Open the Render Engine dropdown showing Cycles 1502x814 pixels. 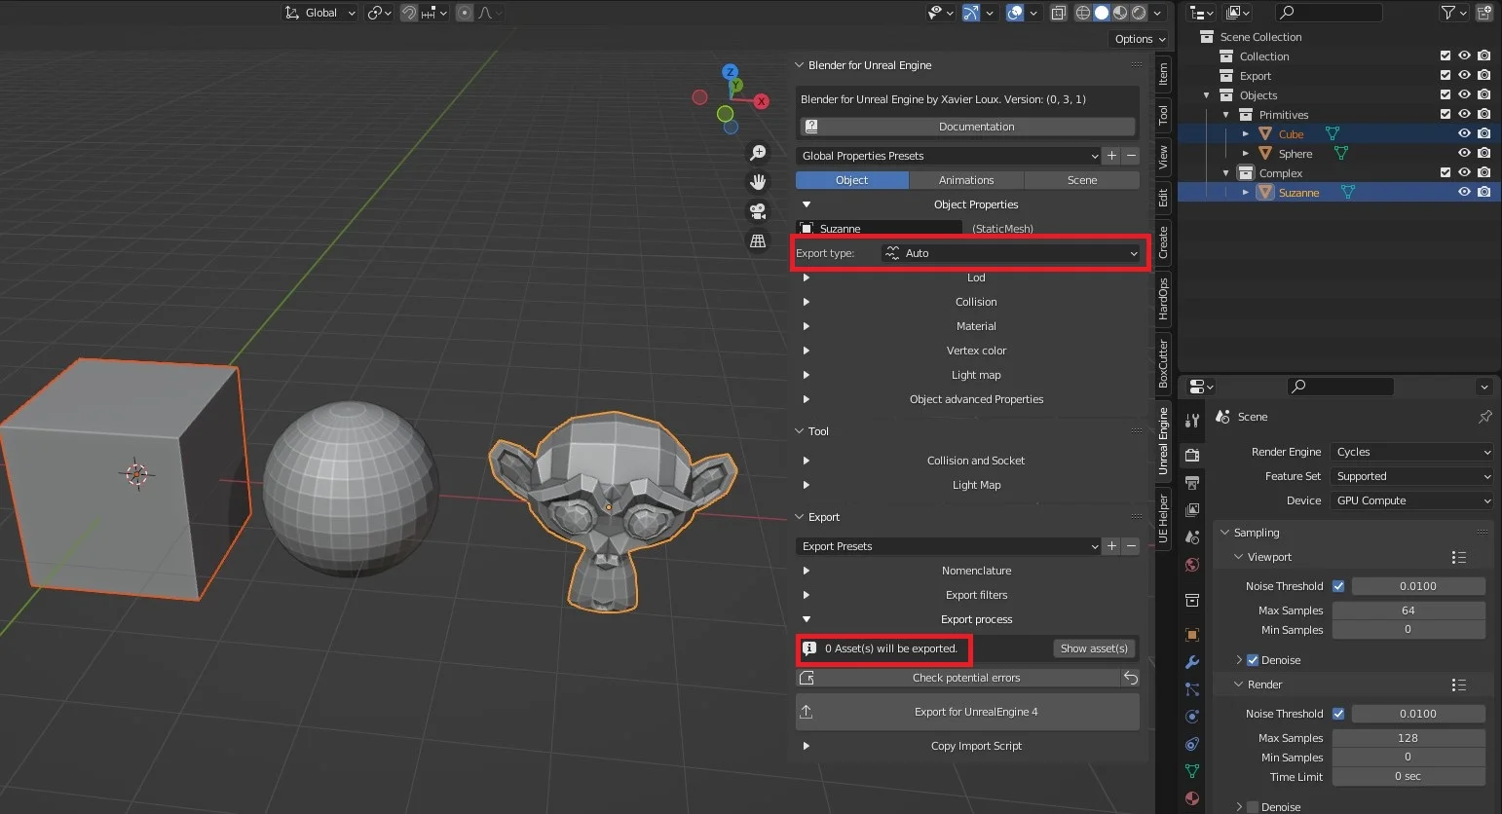coord(1410,452)
